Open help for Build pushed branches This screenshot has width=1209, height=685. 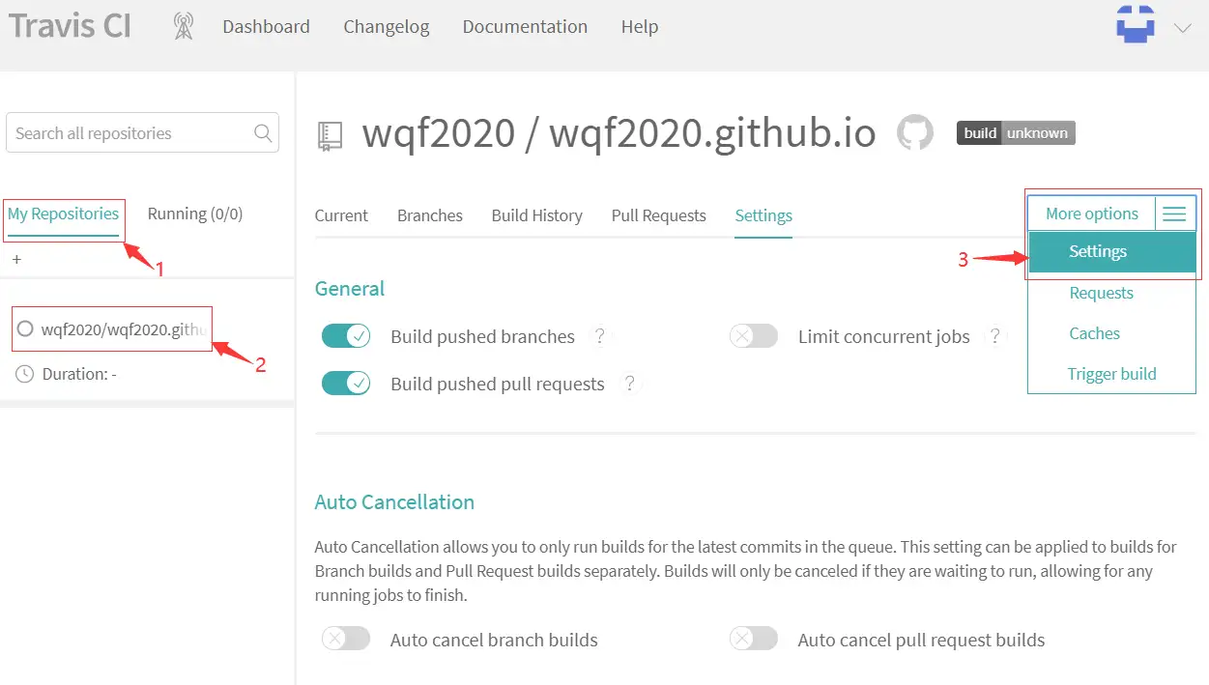point(600,336)
